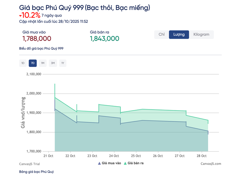Screen dimensions: 227x176
Task: Click the Bảng giá bạc Phú Quý heading
Action: pyautogui.click(x=36, y=171)
